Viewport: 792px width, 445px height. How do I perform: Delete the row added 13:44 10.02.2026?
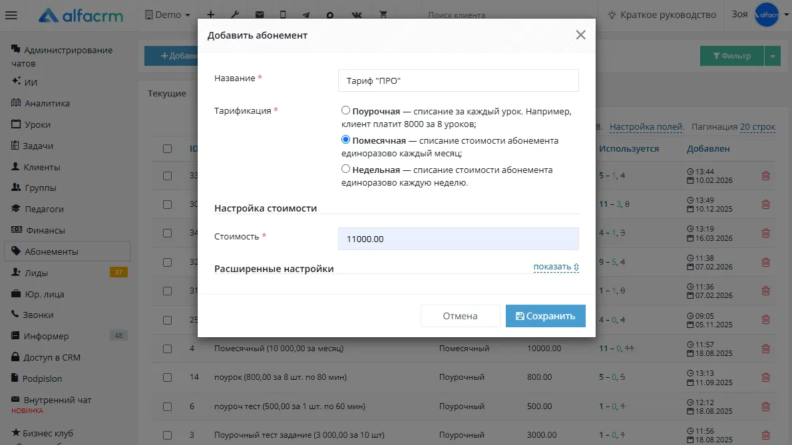[766, 176]
